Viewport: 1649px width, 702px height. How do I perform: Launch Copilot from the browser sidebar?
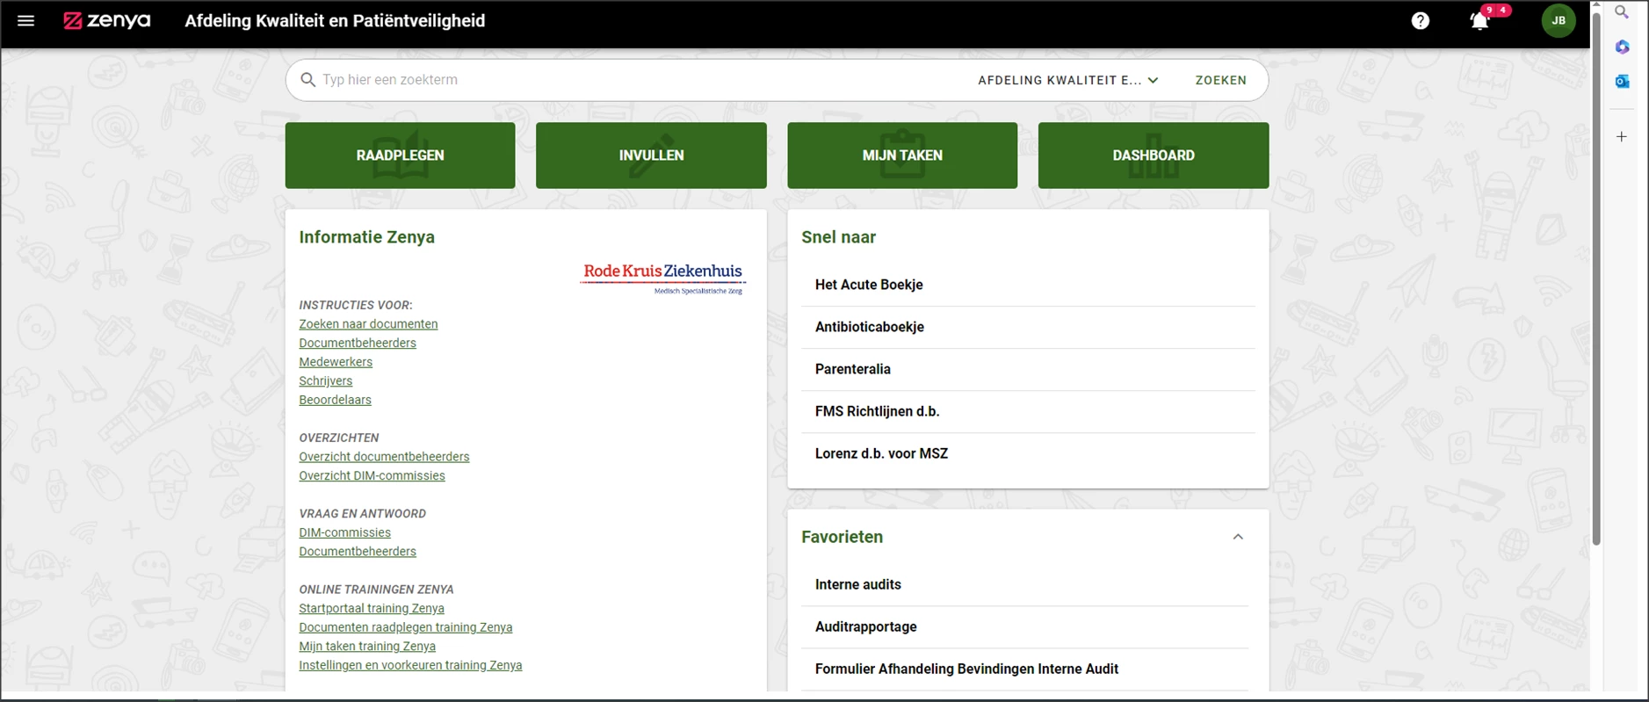pos(1622,47)
